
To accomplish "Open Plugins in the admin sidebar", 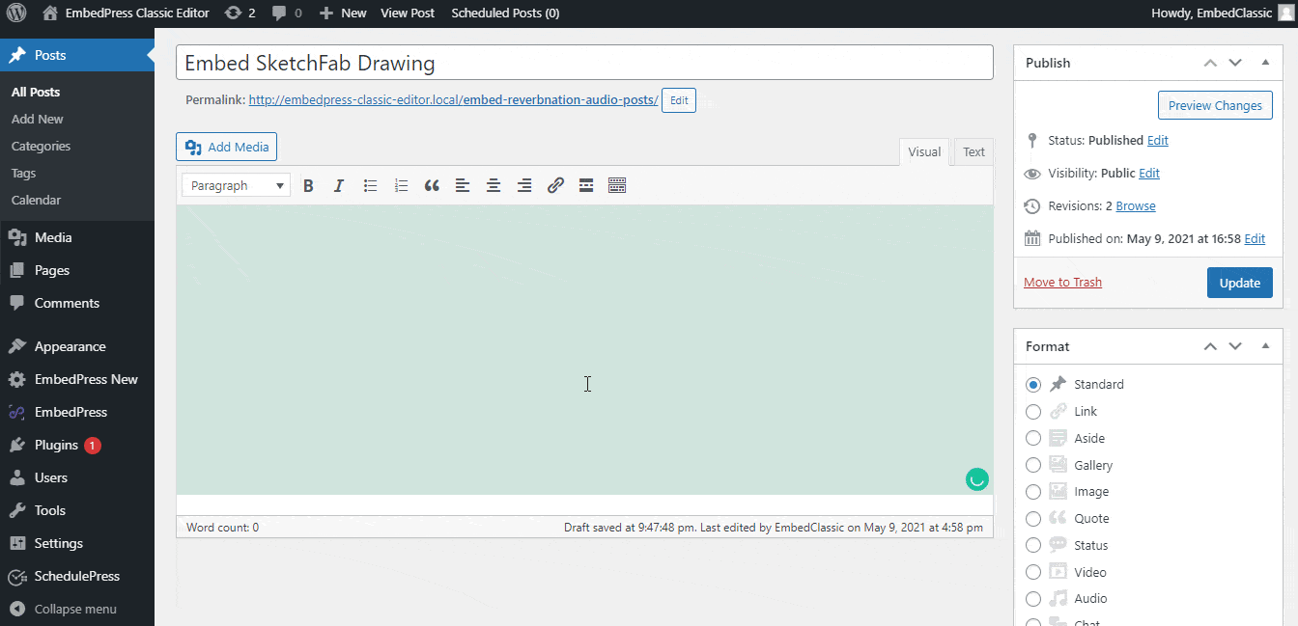I will (77, 445).
